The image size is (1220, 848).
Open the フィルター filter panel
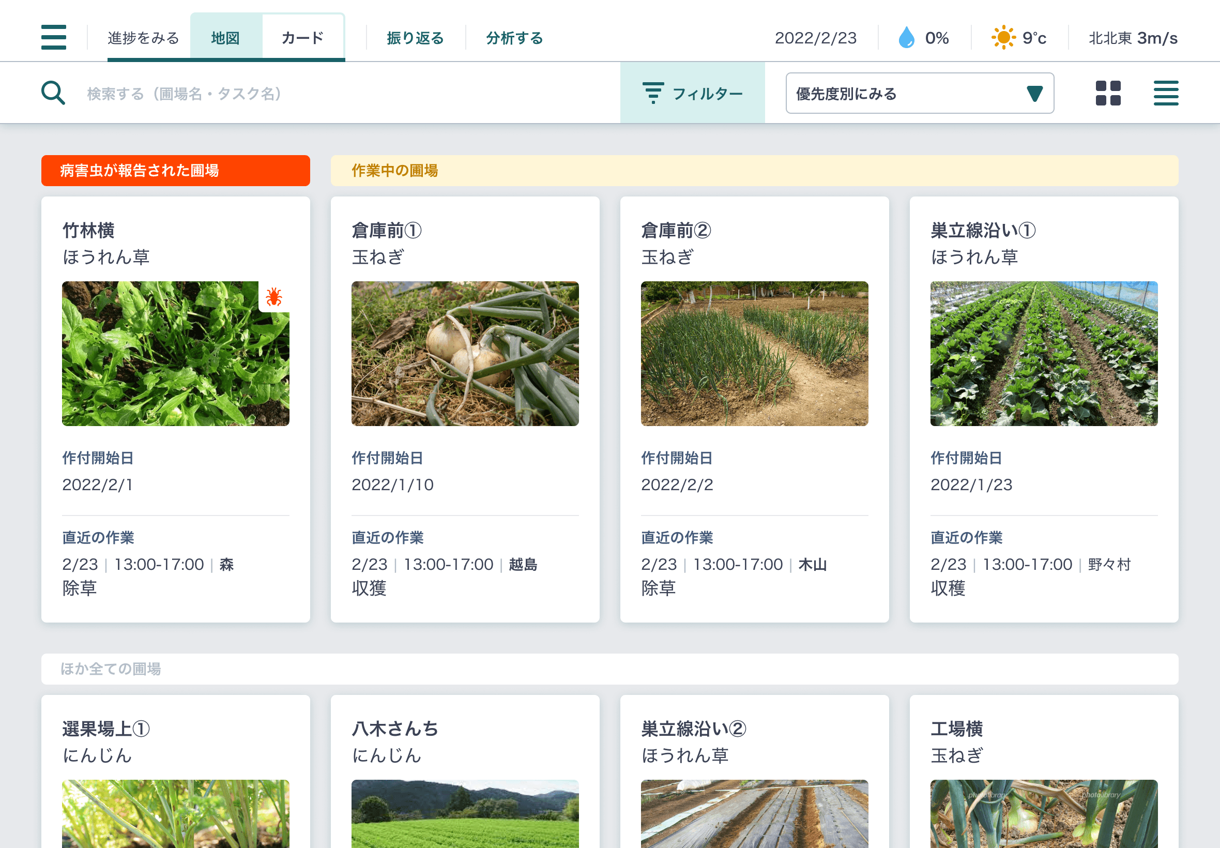693,93
